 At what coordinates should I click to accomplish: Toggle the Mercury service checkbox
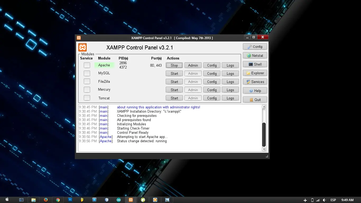(x=87, y=90)
